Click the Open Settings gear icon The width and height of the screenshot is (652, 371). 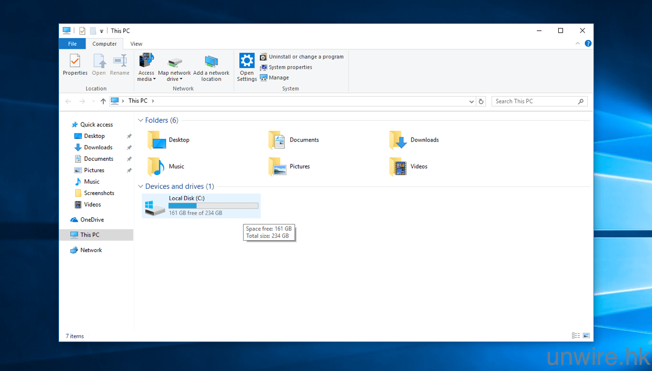247,61
